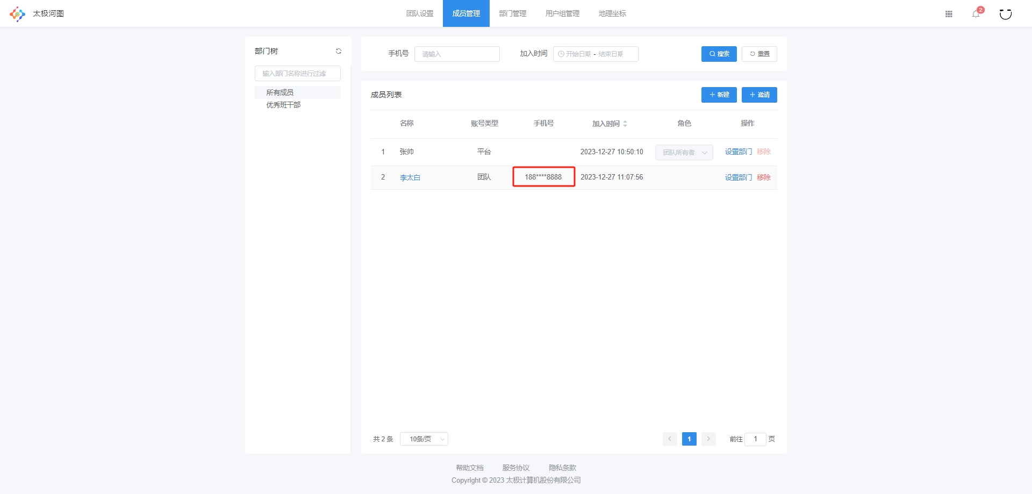Viewport: 1032px width, 494px height.
Task: Click the 重置 button
Action: 759,54
